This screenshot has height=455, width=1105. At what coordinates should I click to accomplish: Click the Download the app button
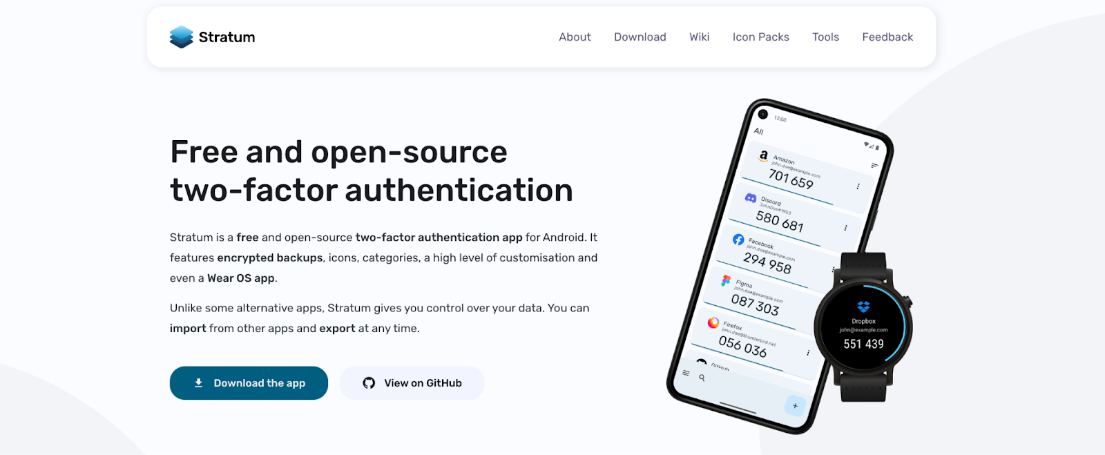point(249,383)
